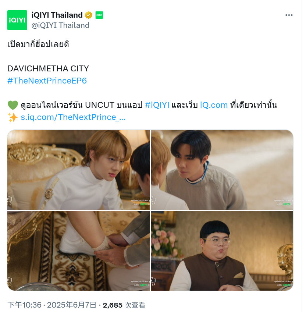Screen dimensions: 306x312
Task: Click the iQIYI watermark in the first image
Action: point(143,204)
